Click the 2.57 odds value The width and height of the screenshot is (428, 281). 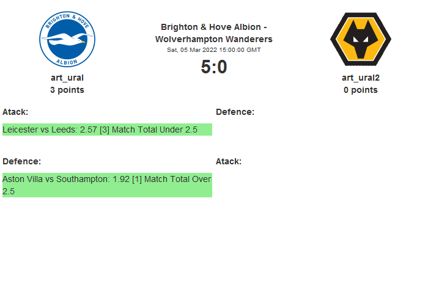[89, 130]
